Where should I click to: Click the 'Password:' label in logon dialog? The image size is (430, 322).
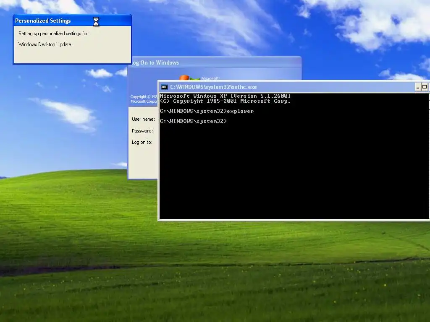142,131
